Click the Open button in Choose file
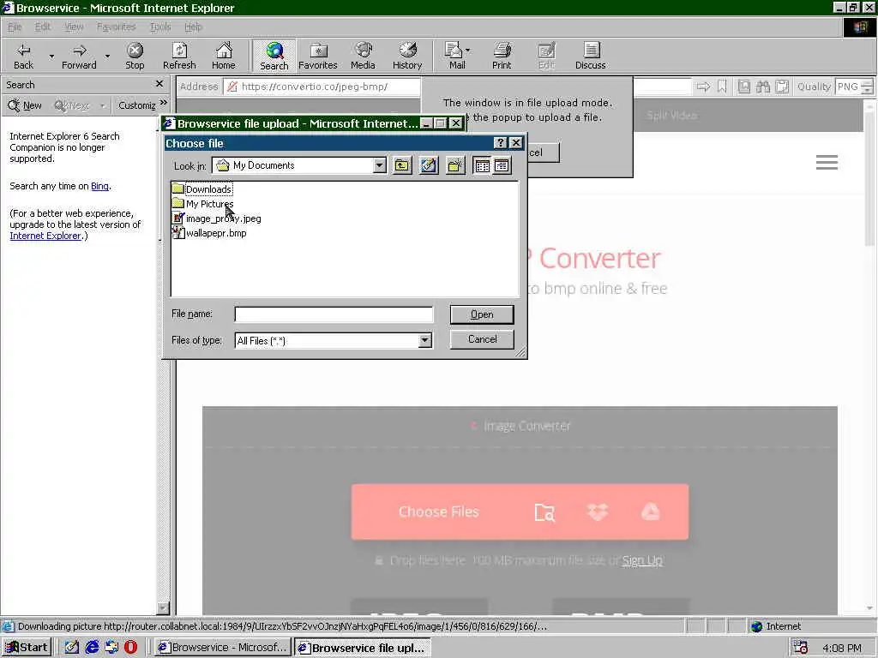878x658 pixels. [482, 314]
